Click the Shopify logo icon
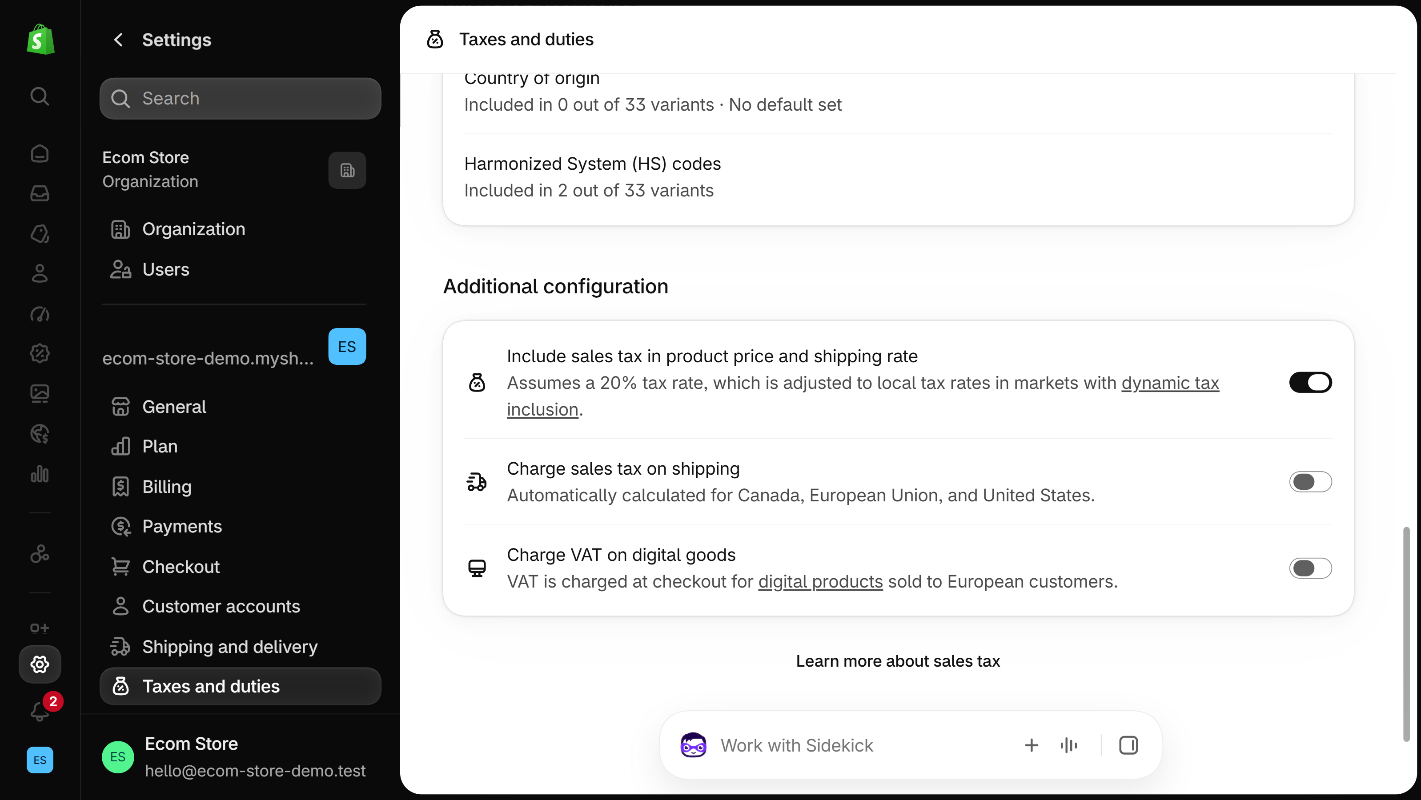The width and height of the screenshot is (1421, 800). 40,39
